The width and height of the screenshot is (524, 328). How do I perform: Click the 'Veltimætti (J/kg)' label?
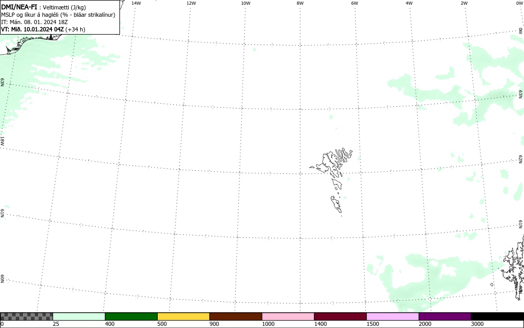point(64,7)
